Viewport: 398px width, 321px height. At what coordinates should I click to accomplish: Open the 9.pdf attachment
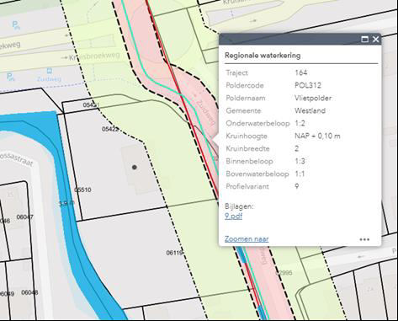coord(233,217)
